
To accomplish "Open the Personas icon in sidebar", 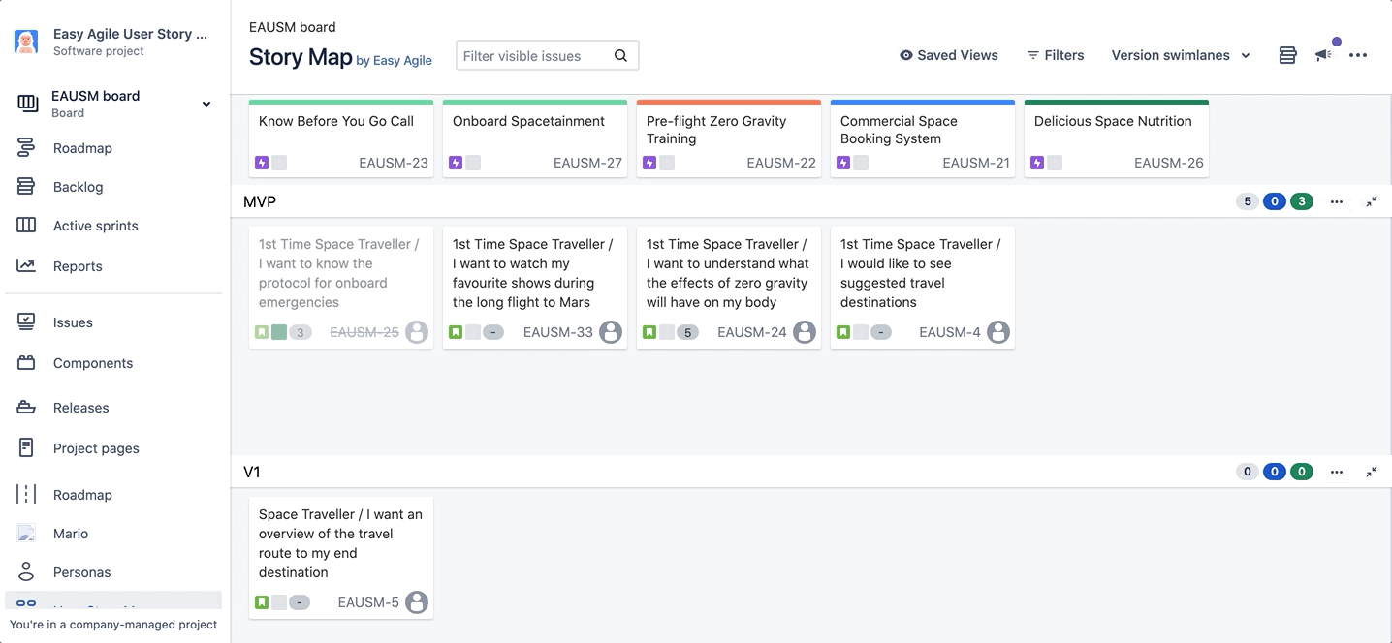I will click(26, 572).
